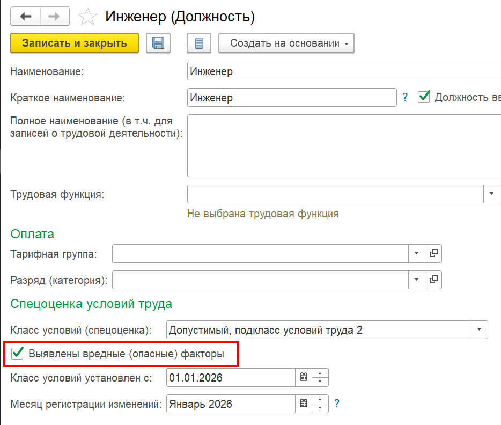The image size is (501, 425).
Task: Click the Класс условий установлен с date stepper
Action: click(320, 377)
